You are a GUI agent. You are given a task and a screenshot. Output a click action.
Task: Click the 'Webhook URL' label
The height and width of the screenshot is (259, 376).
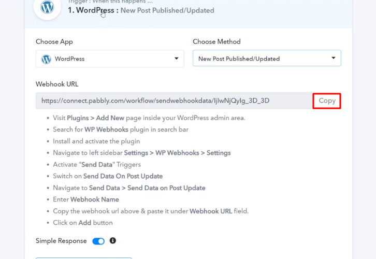tap(57, 84)
